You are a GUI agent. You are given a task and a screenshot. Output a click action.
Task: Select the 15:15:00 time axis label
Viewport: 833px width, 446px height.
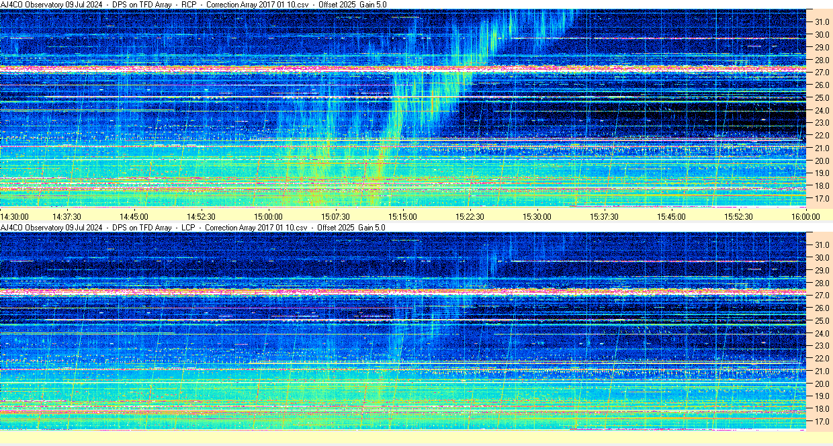(x=402, y=216)
